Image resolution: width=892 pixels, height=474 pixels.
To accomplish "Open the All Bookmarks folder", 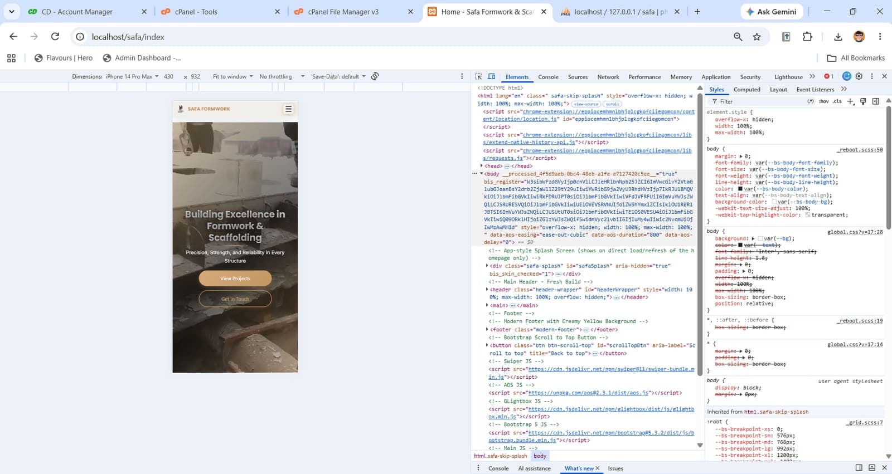I will (x=856, y=58).
